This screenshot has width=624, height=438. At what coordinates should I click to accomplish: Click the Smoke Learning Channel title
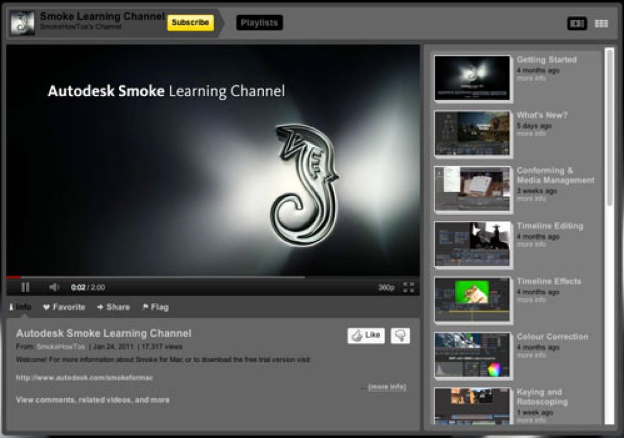click(102, 16)
